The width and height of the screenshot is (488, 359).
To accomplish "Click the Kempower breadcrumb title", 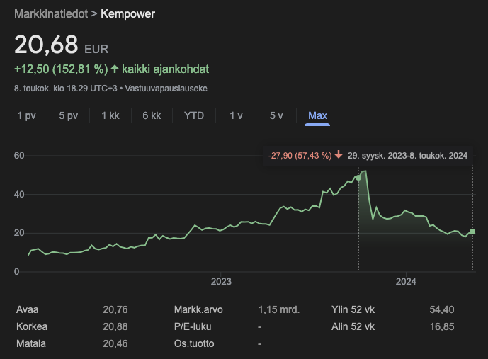I will click(x=127, y=13).
